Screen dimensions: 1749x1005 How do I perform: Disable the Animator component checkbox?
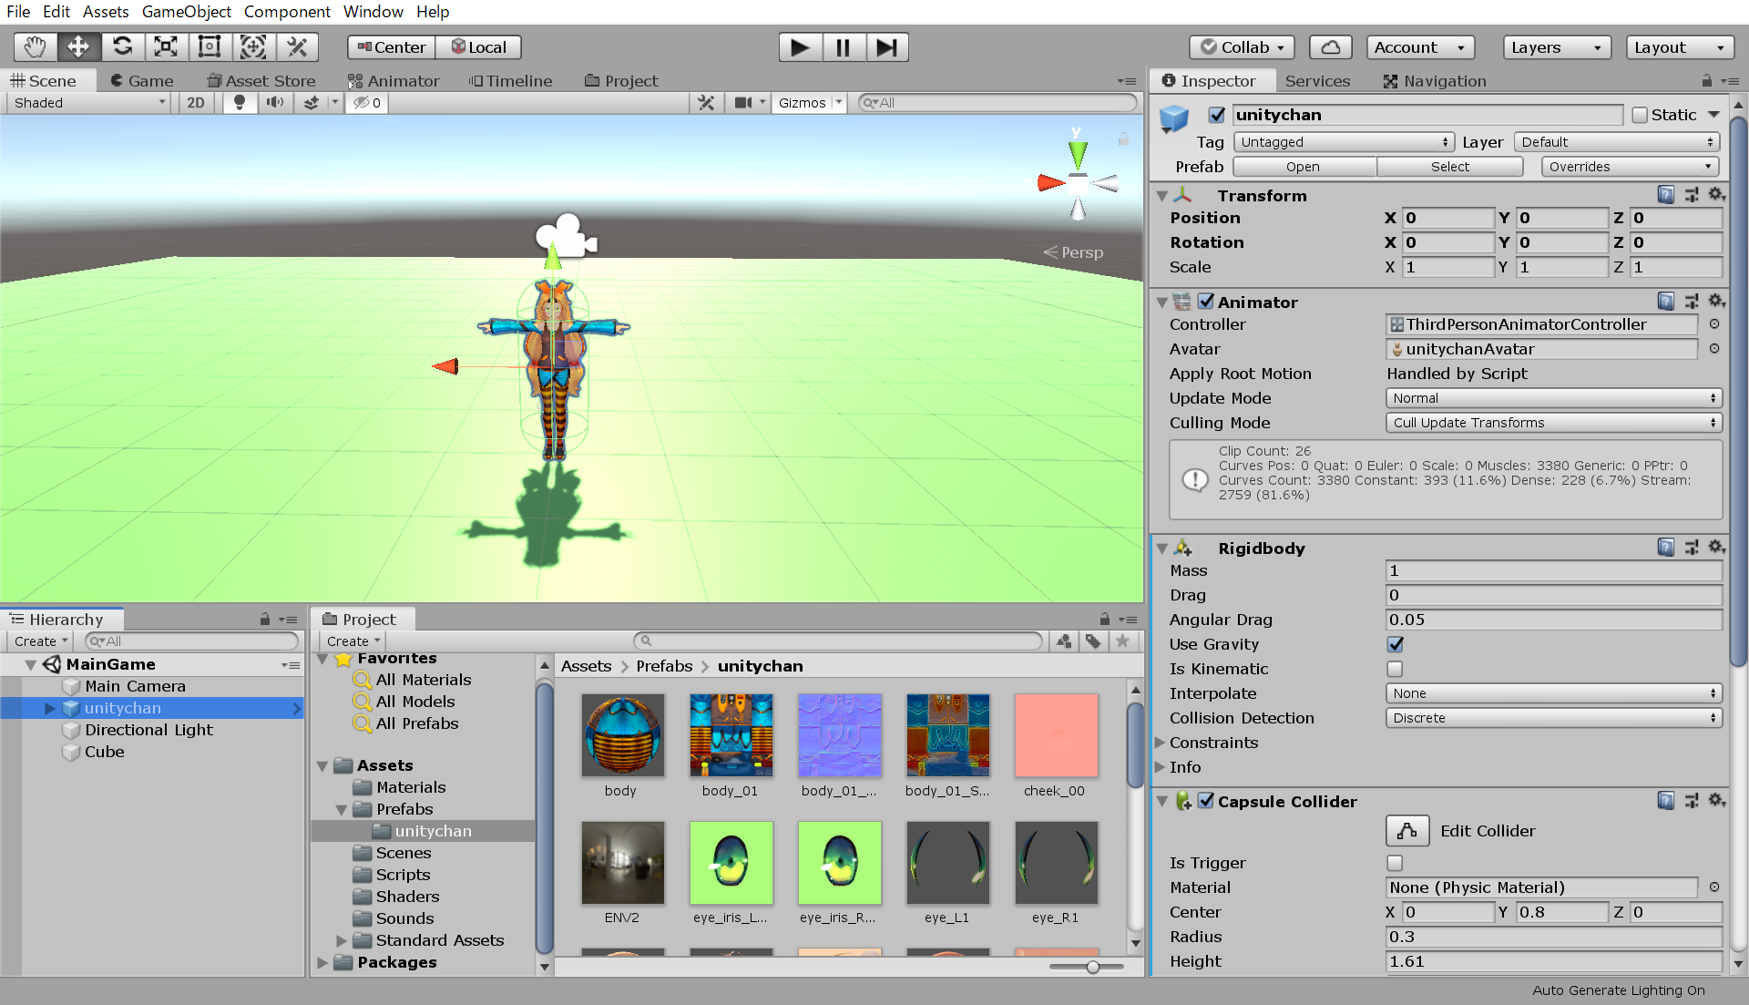point(1206,302)
